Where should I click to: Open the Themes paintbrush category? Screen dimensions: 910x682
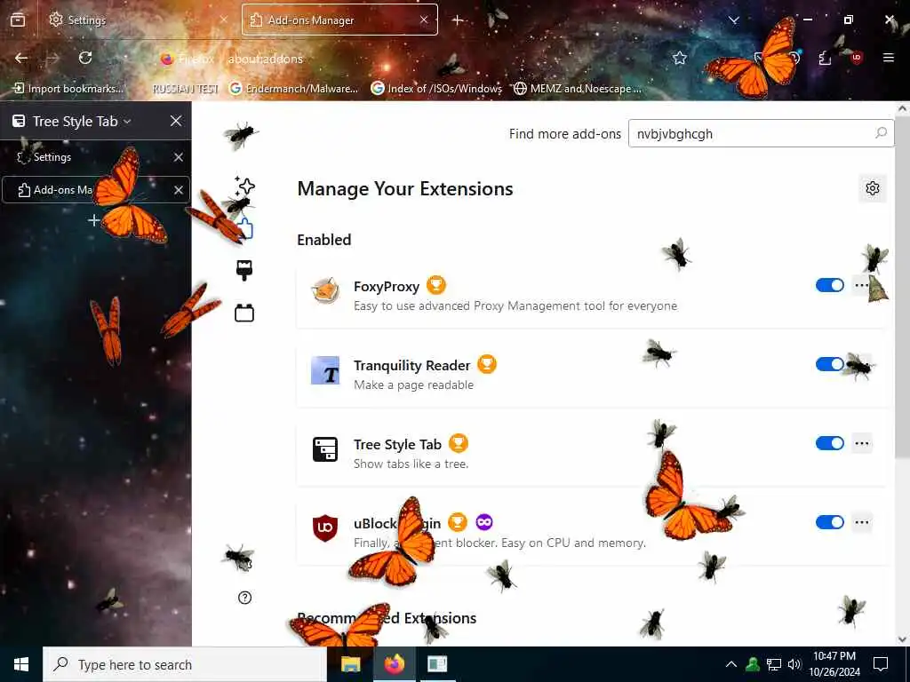(x=244, y=270)
